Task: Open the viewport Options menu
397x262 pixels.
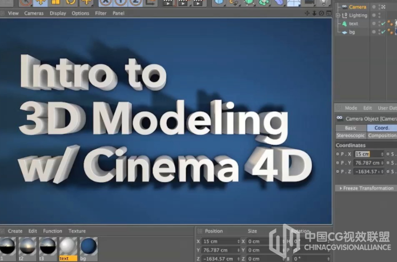Action: [x=80, y=13]
